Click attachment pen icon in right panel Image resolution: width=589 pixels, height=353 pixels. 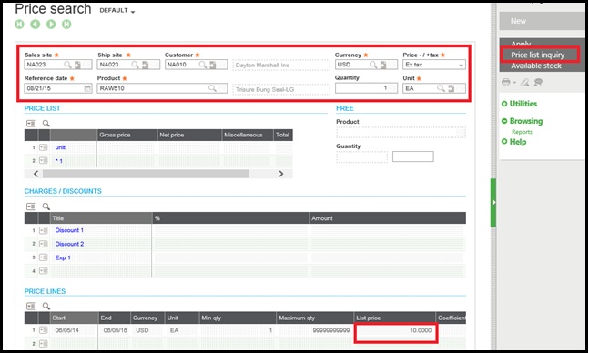pos(524,82)
